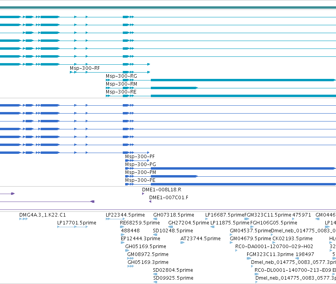Click the GM04537.5prime EST label

point(250,231)
